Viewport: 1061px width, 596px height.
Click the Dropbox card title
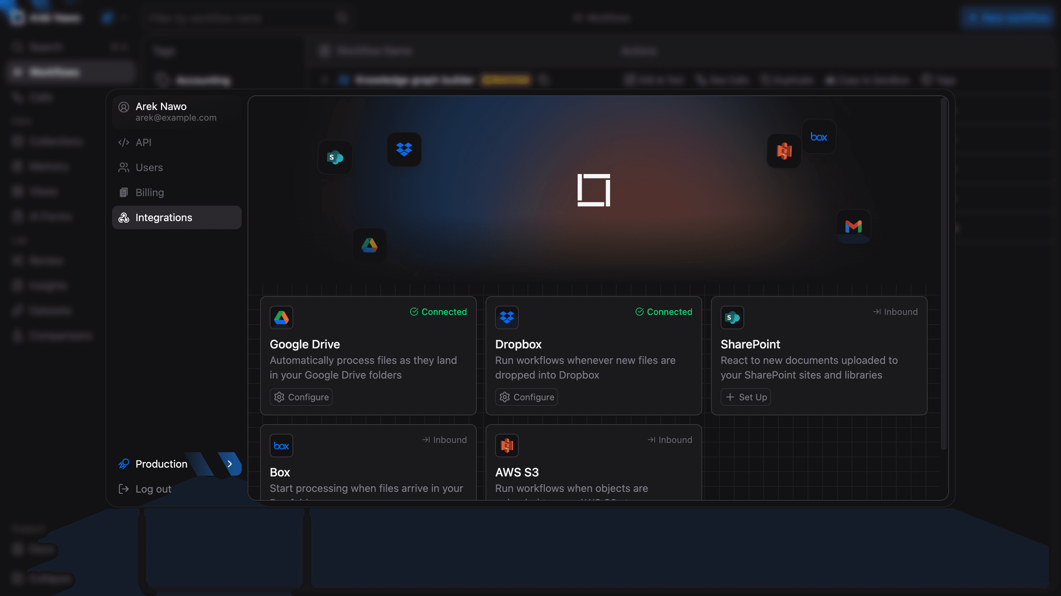(x=518, y=344)
